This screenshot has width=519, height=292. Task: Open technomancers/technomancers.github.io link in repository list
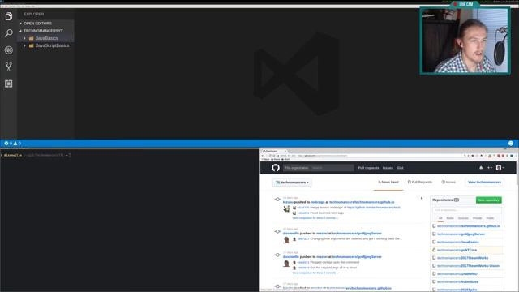coord(469,226)
